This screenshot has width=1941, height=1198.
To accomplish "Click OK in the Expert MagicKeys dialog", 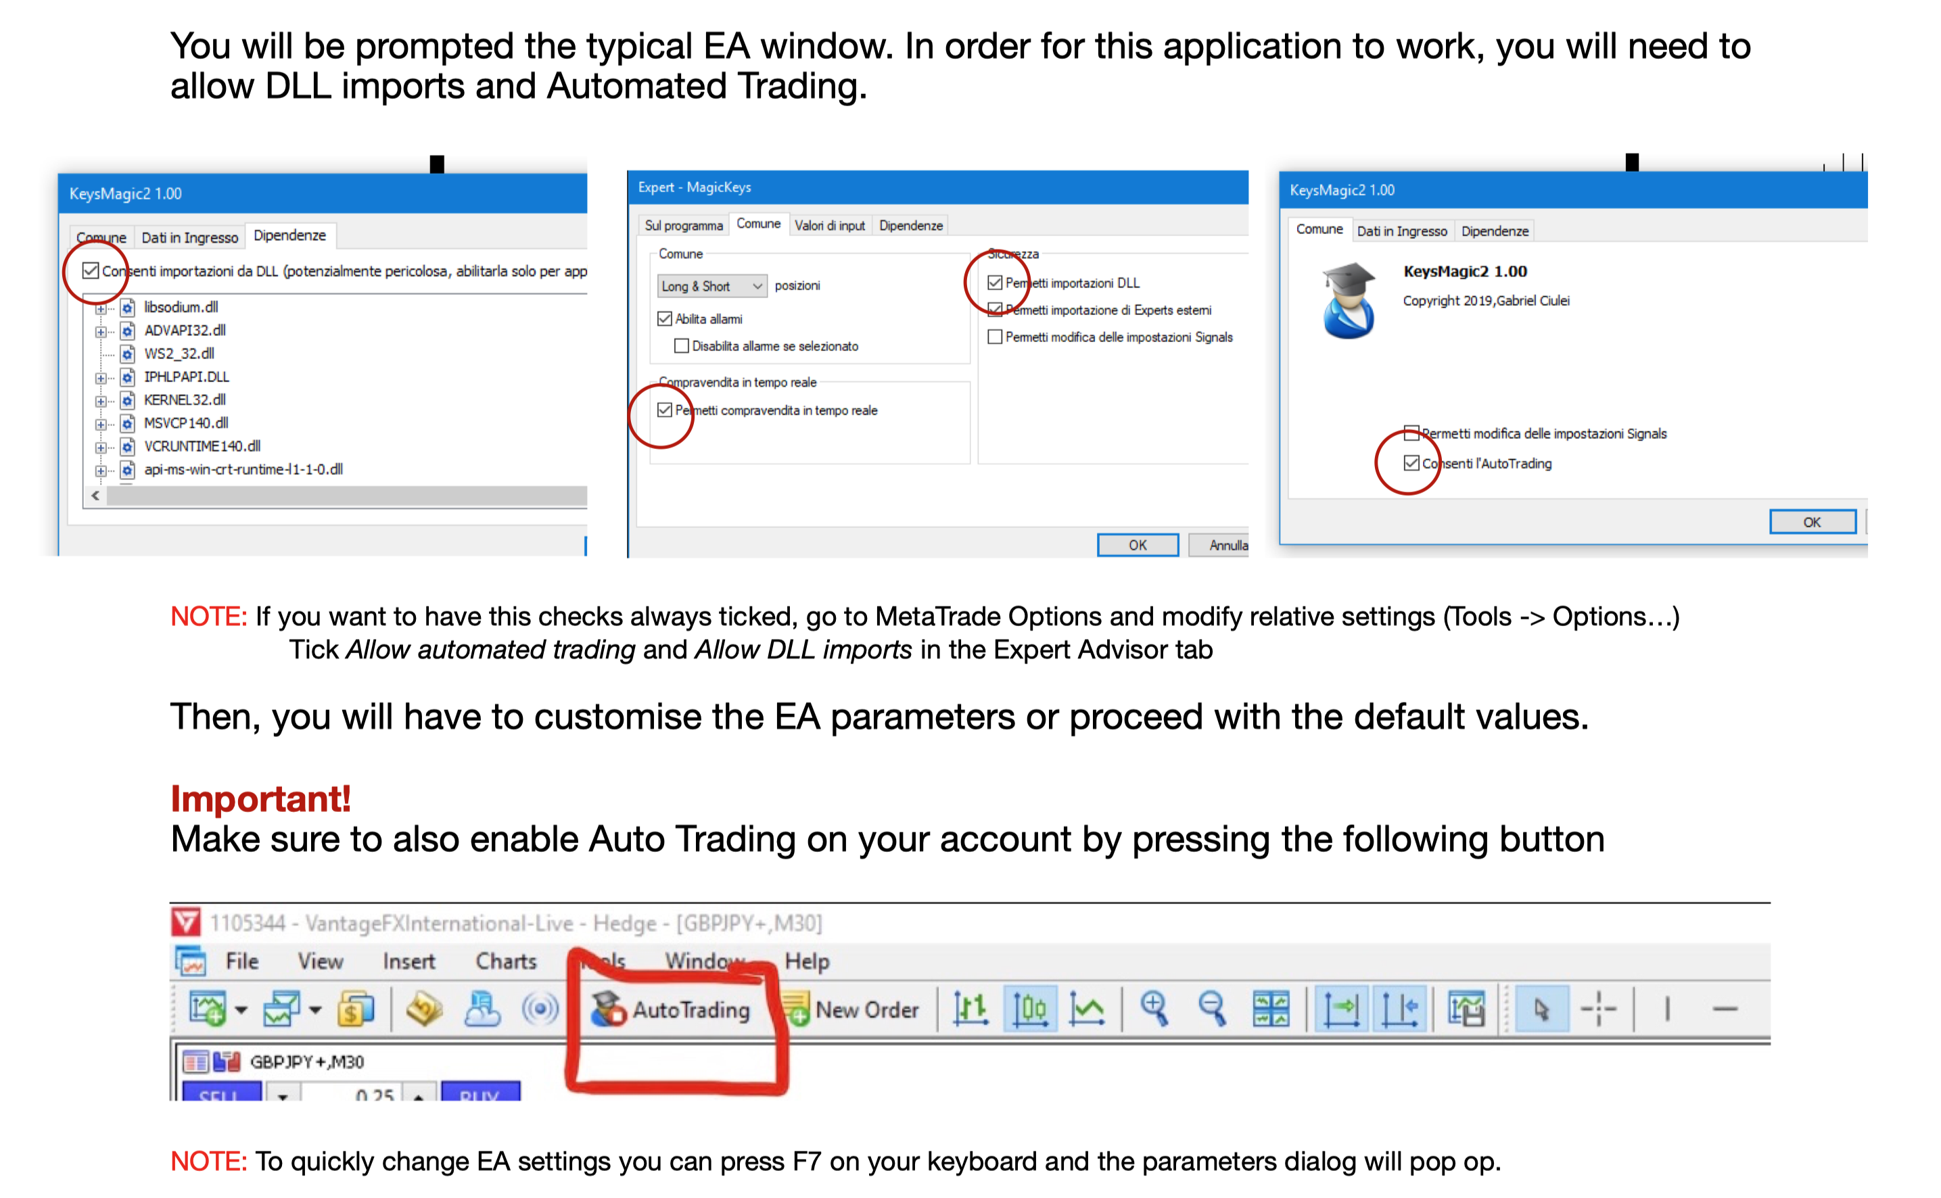I will pyautogui.click(x=1138, y=545).
